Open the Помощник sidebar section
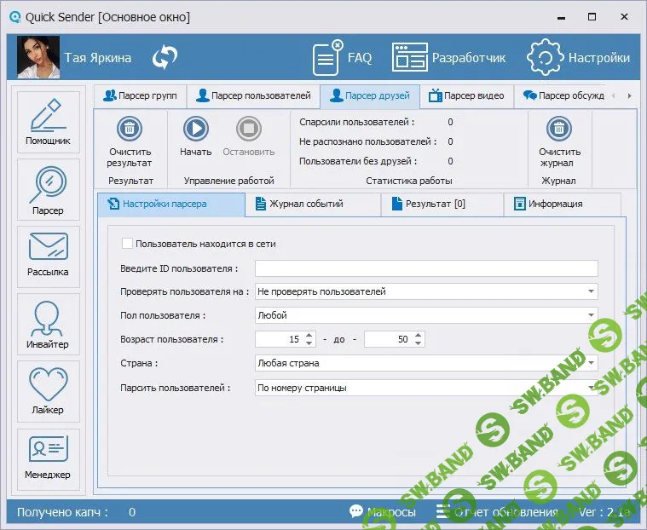This screenshot has width=647, height=530. click(x=49, y=122)
